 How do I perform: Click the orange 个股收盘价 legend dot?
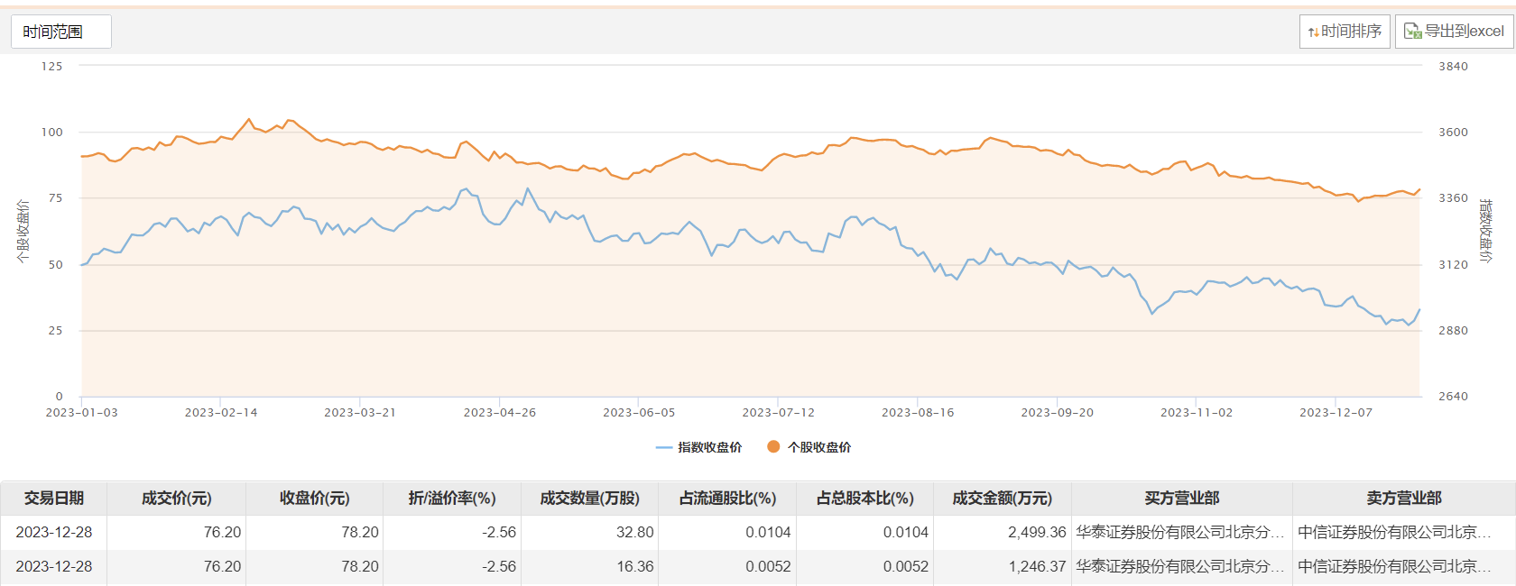(773, 446)
